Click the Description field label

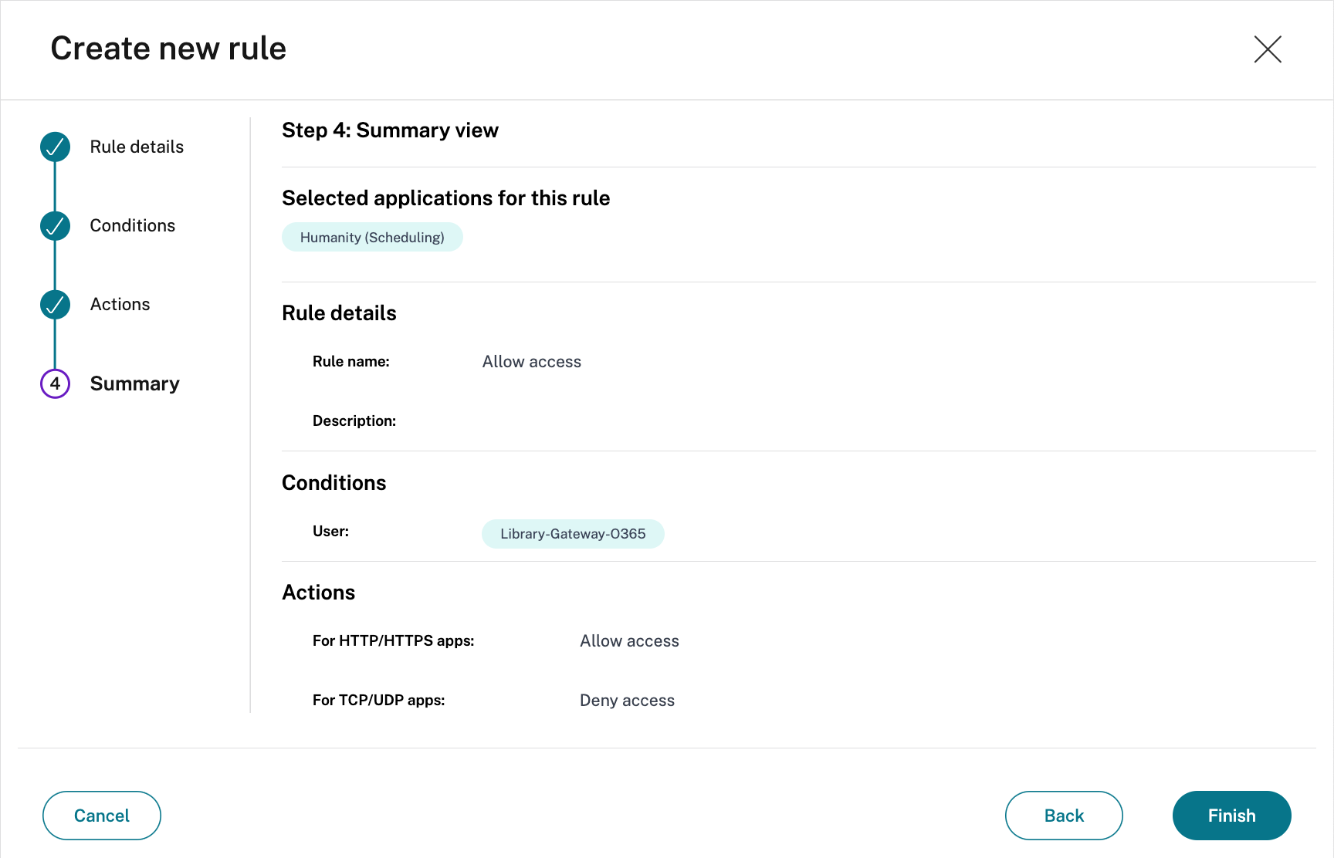[x=354, y=421]
